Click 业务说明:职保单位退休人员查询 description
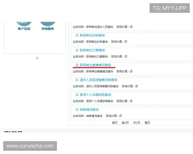The height and width of the screenshot is (154, 193). click(93, 27)
